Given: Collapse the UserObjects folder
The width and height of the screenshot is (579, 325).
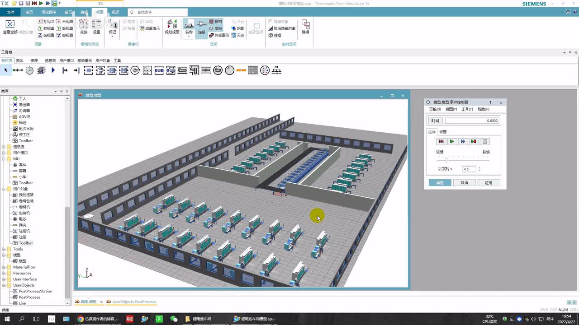Looking at the screenshot, I should click(x=4, y=285).
